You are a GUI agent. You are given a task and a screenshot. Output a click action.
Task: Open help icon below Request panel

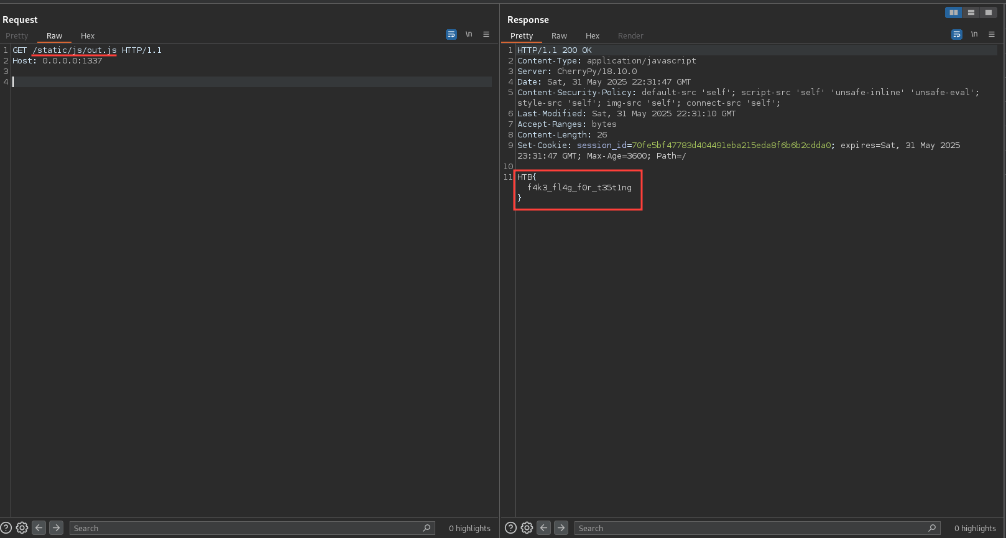[x=6, y=528]
